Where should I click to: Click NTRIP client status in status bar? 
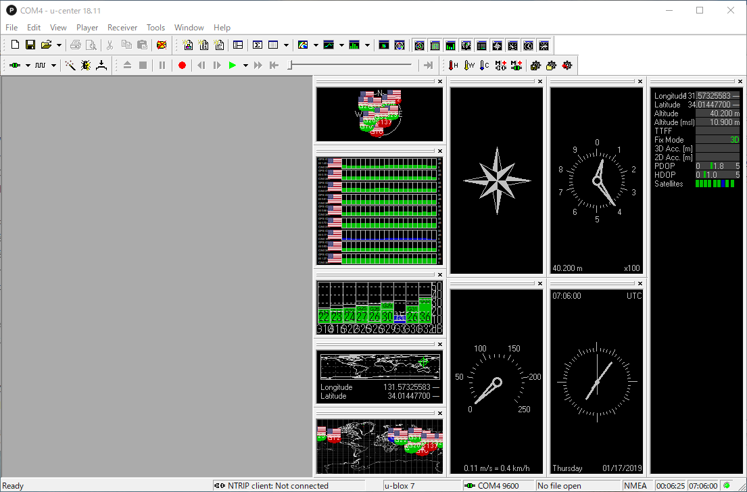click(x=279, y=485)
